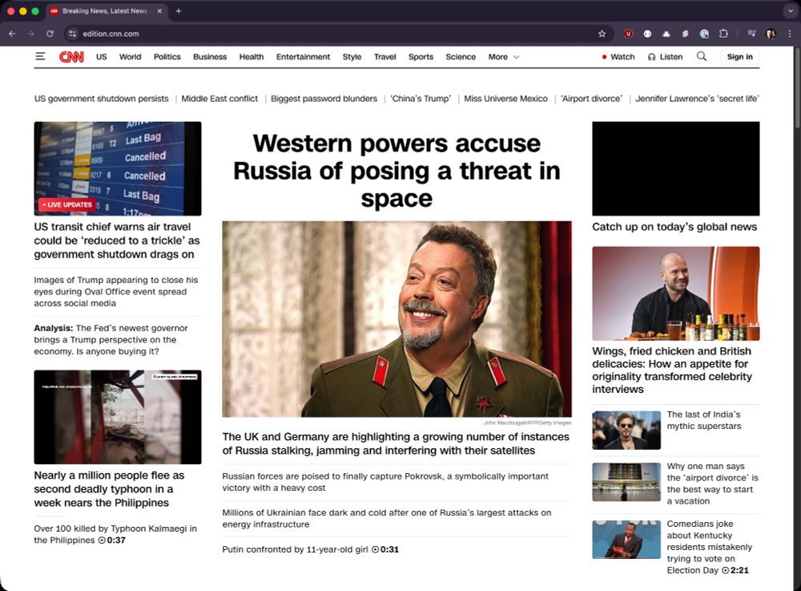Click the CNN logo to go home
This screenshot has height=591, width=801.
click(x=71, y=57)
